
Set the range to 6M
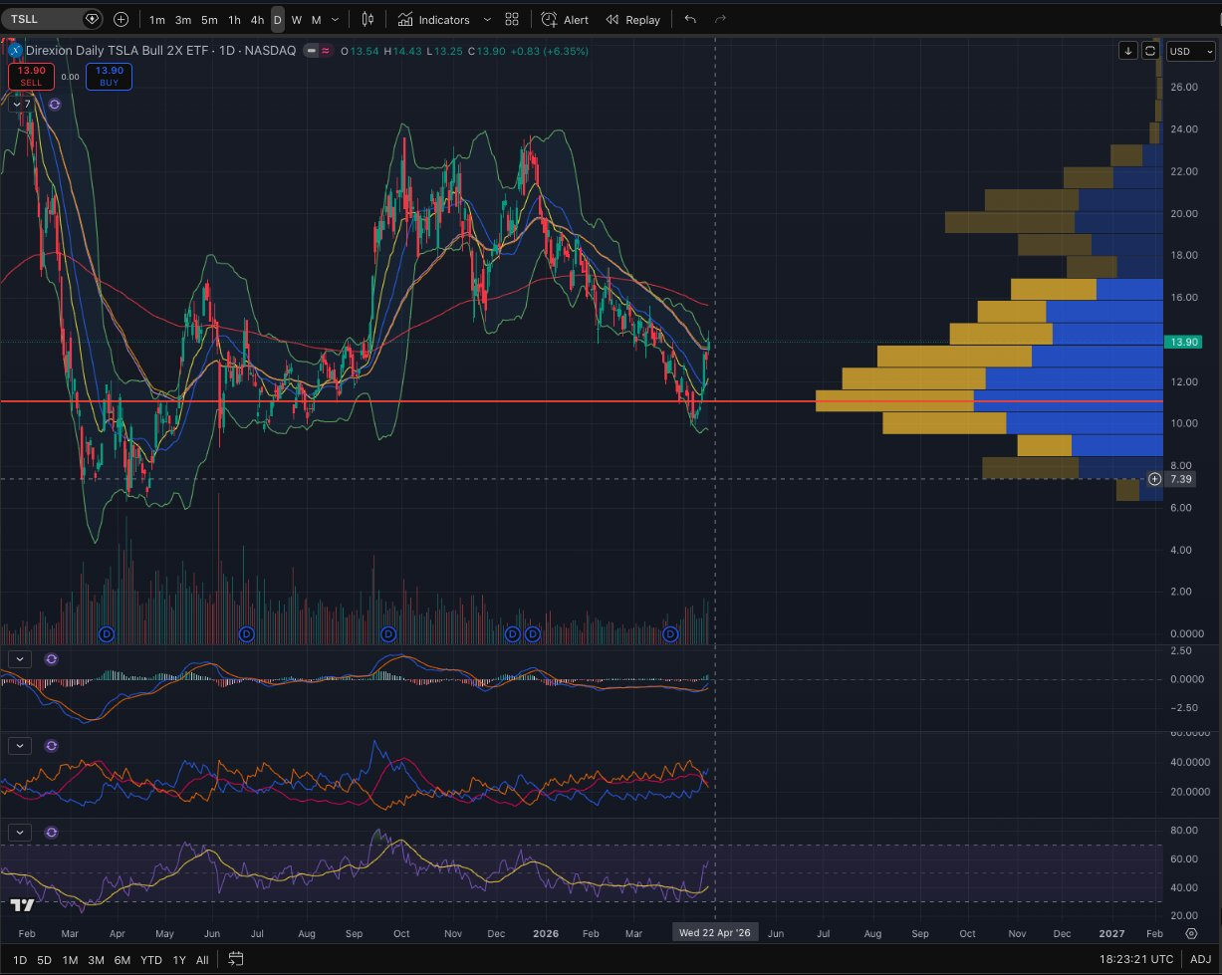[x=122, y=960]
